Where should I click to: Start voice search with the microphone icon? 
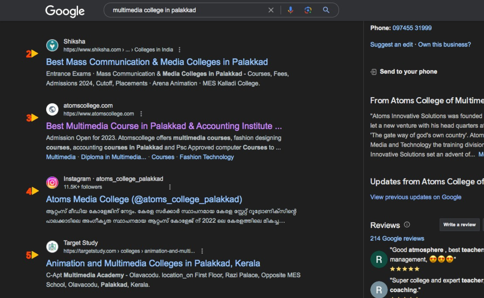tap(290, 10)
